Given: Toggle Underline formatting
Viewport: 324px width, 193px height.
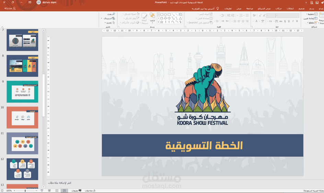Looking at the screenshot, I should [x=289, y=21].
